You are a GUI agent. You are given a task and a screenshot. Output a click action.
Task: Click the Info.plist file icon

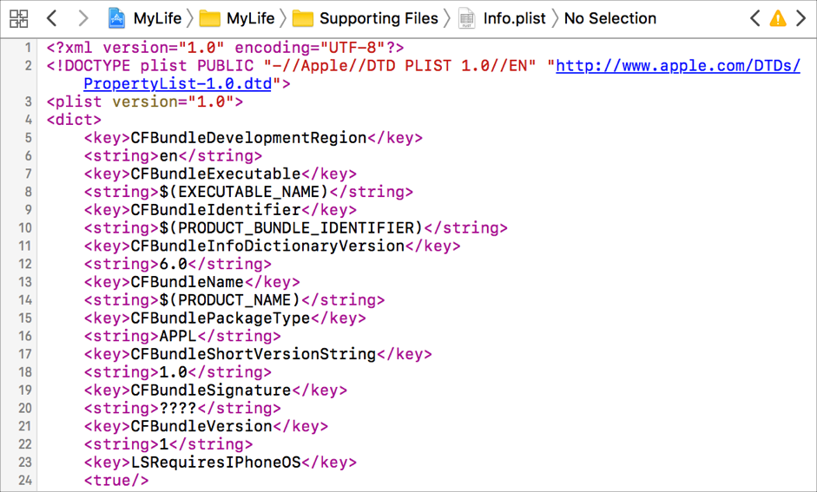[x=467, y=18]
